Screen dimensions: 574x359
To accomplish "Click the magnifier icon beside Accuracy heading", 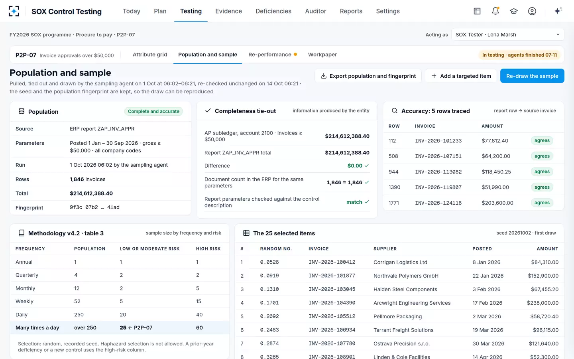I will point(395,110).
